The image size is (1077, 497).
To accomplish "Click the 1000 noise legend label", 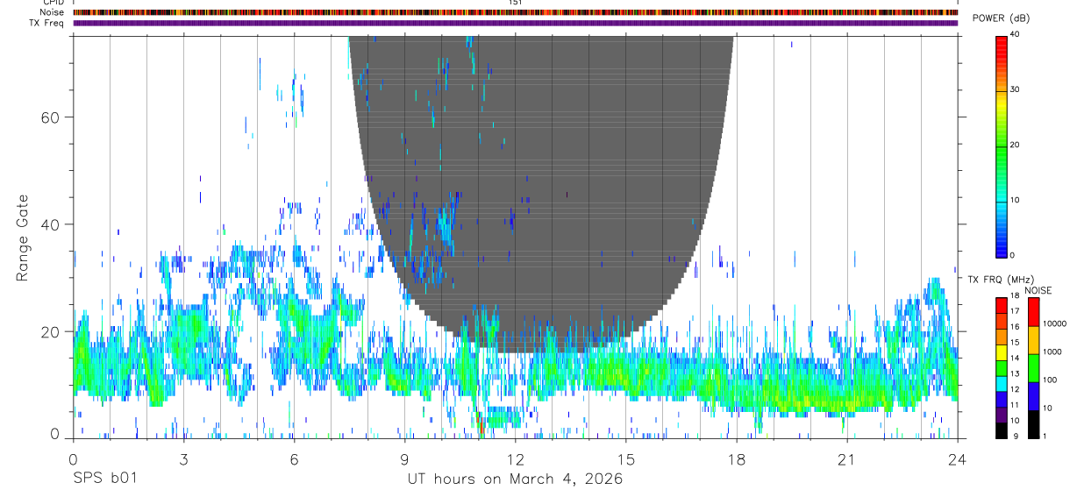I will point(1052,351).
